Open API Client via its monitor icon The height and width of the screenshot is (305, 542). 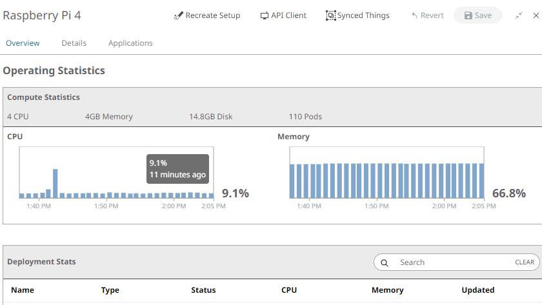(265, 15)
